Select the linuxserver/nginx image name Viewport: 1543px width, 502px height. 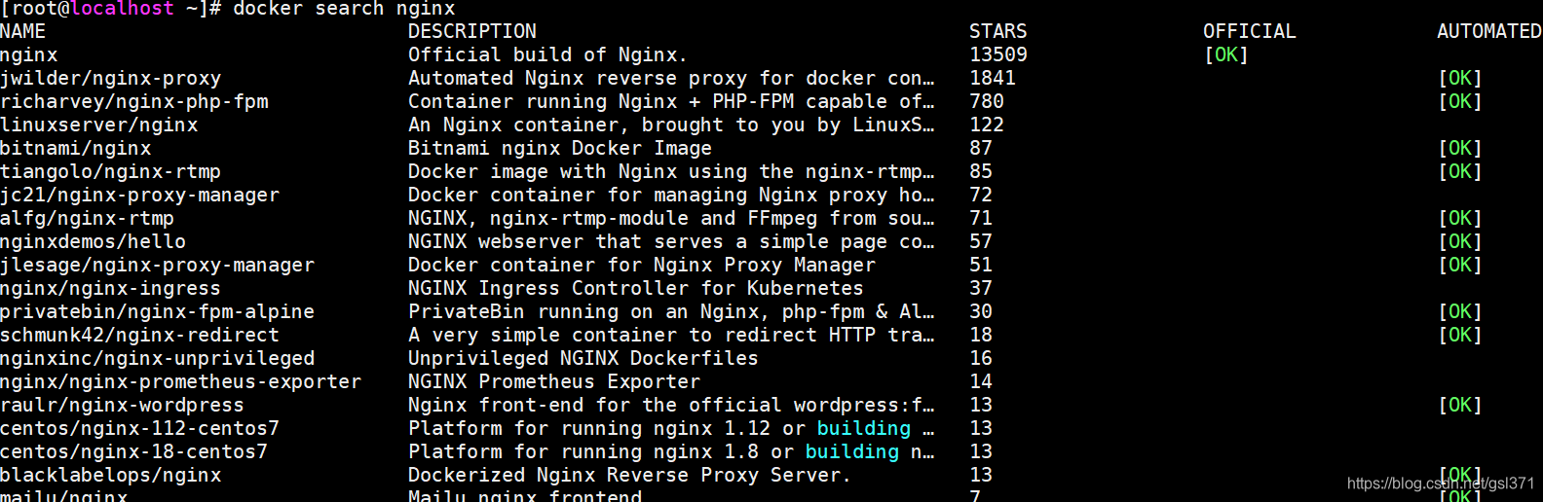pyautogui.click(x=99, y=125)
